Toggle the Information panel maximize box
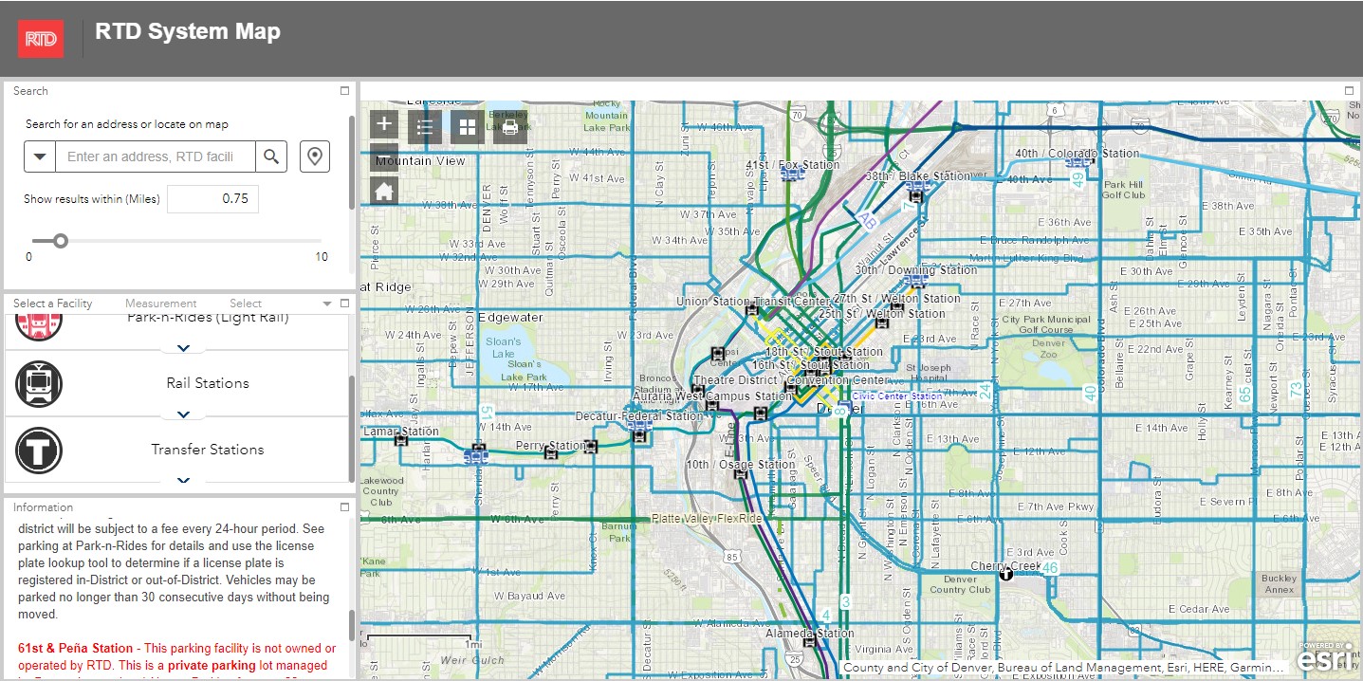The image size is (1363, 681). [344, 506]
